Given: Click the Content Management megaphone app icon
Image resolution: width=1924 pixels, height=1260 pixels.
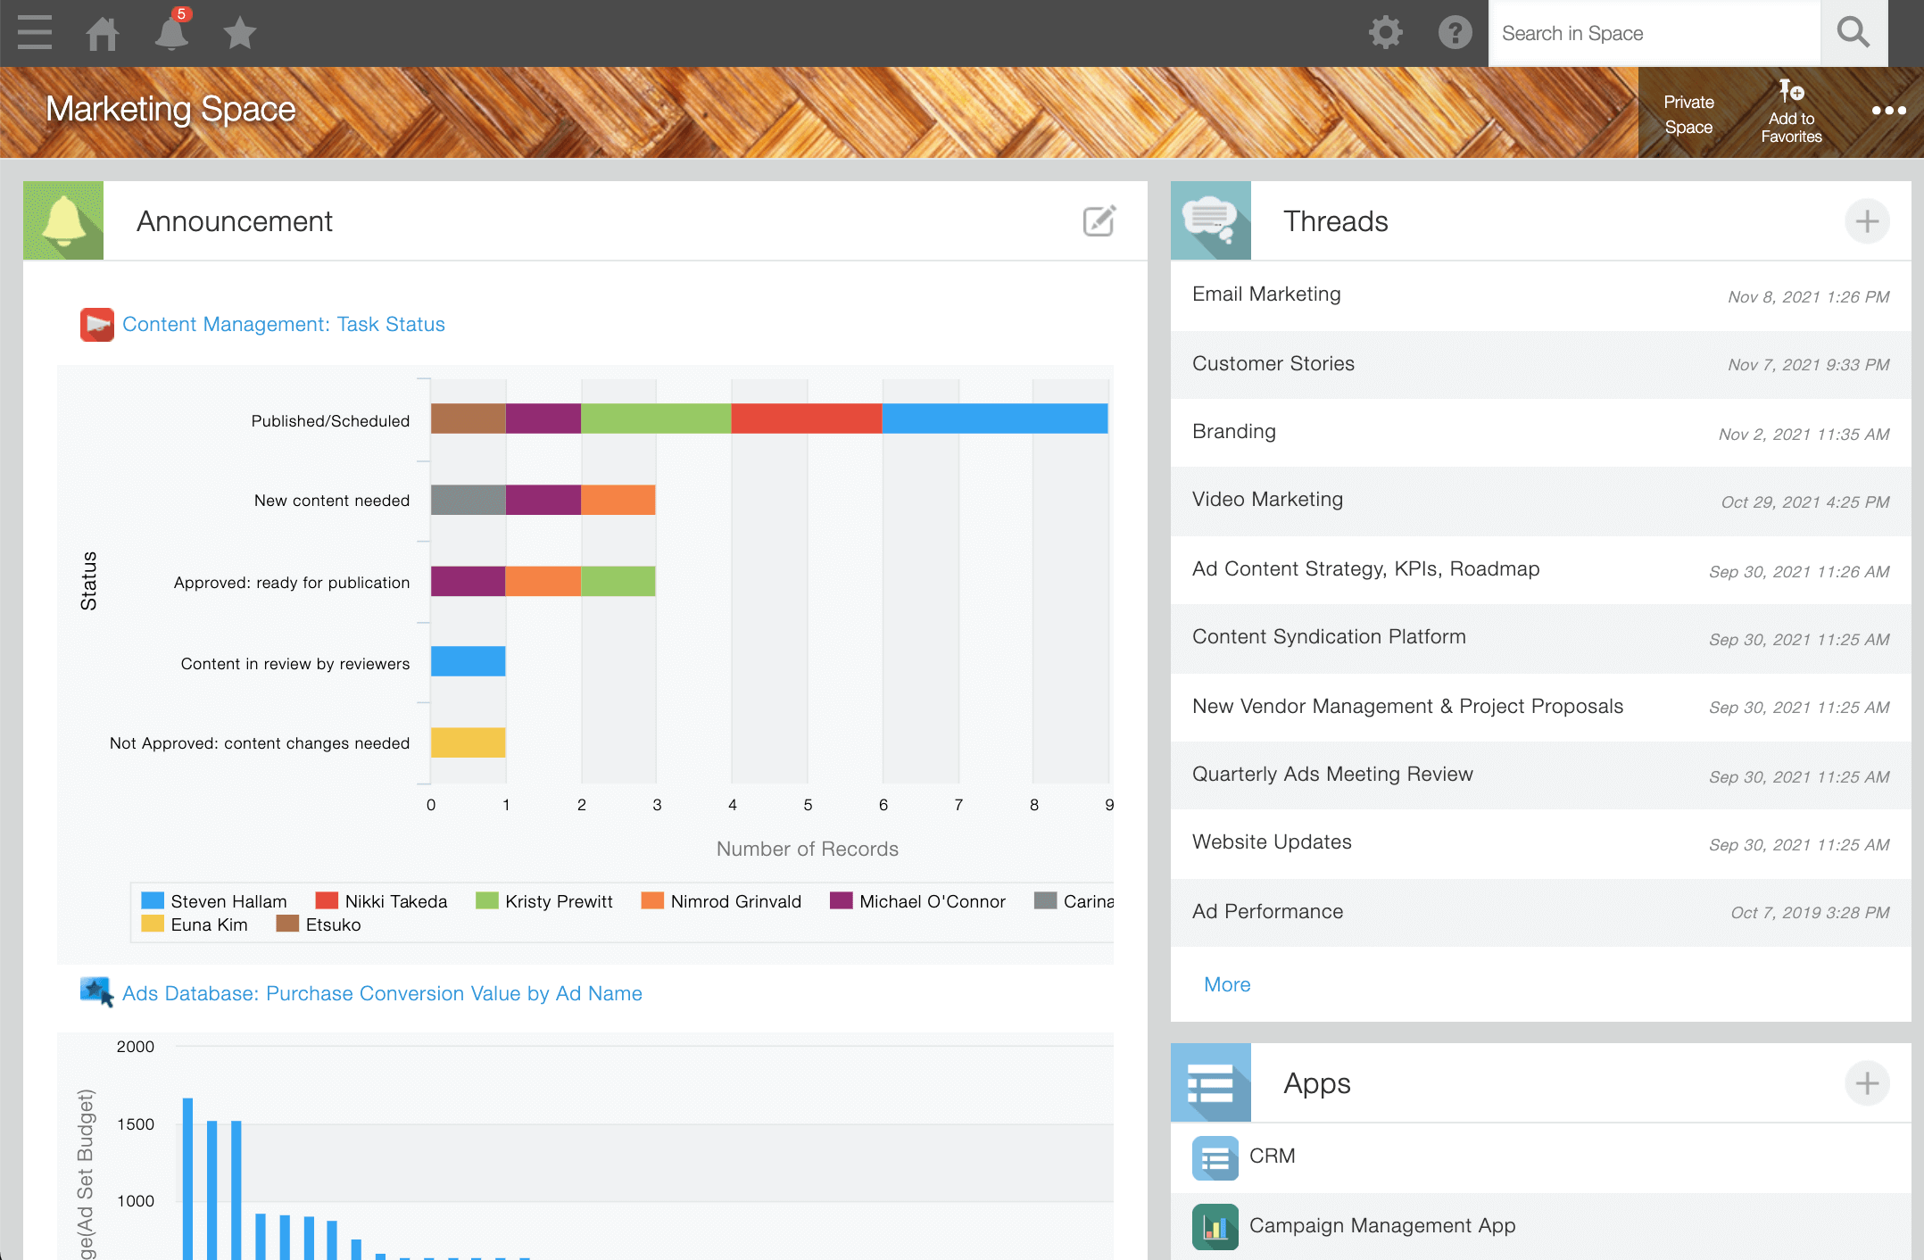Looking at the screenshot, I should [x=96, y=324].
